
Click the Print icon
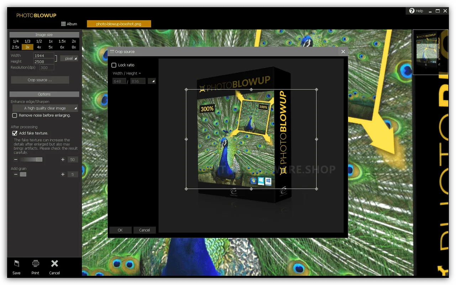pos(36,264)
